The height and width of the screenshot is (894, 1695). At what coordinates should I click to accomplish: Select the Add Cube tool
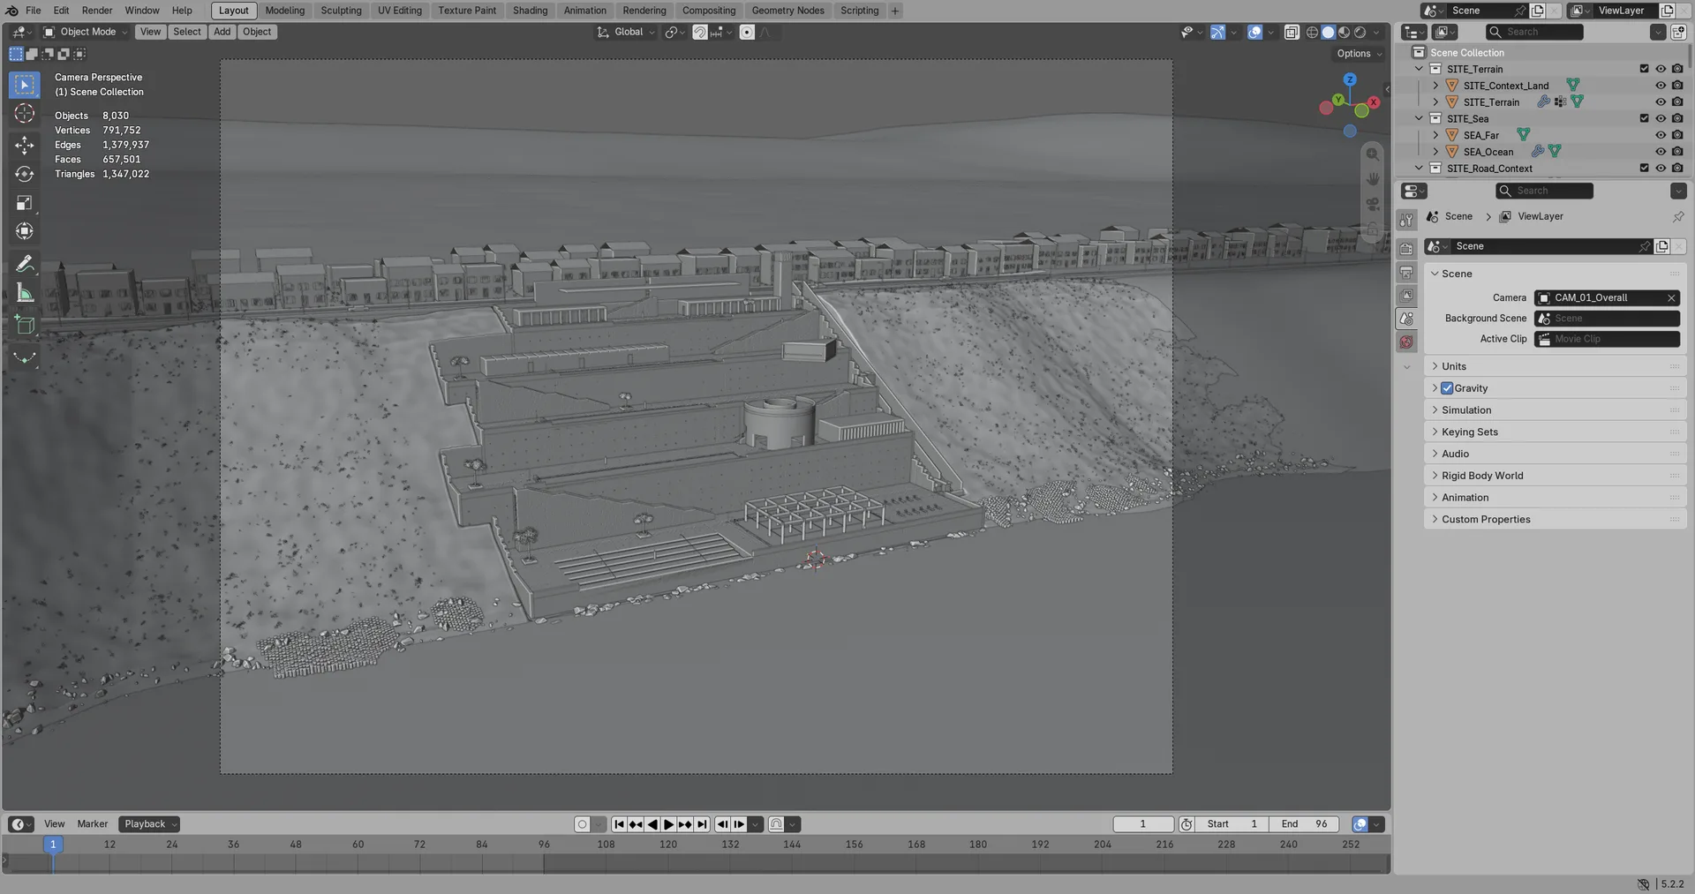point(25,325)
